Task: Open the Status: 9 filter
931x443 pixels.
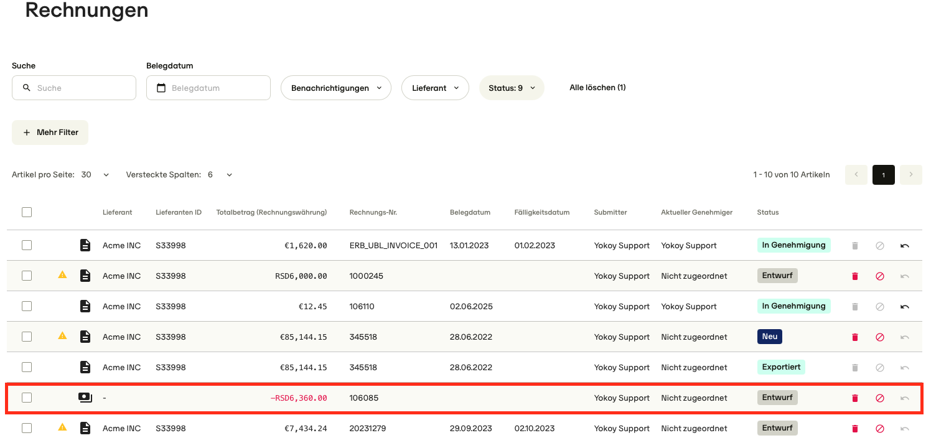Action: point(512,88)
